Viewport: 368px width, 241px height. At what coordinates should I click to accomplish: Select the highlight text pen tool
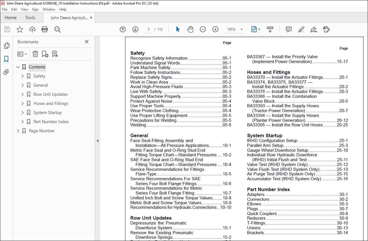(x=301, y=29)
